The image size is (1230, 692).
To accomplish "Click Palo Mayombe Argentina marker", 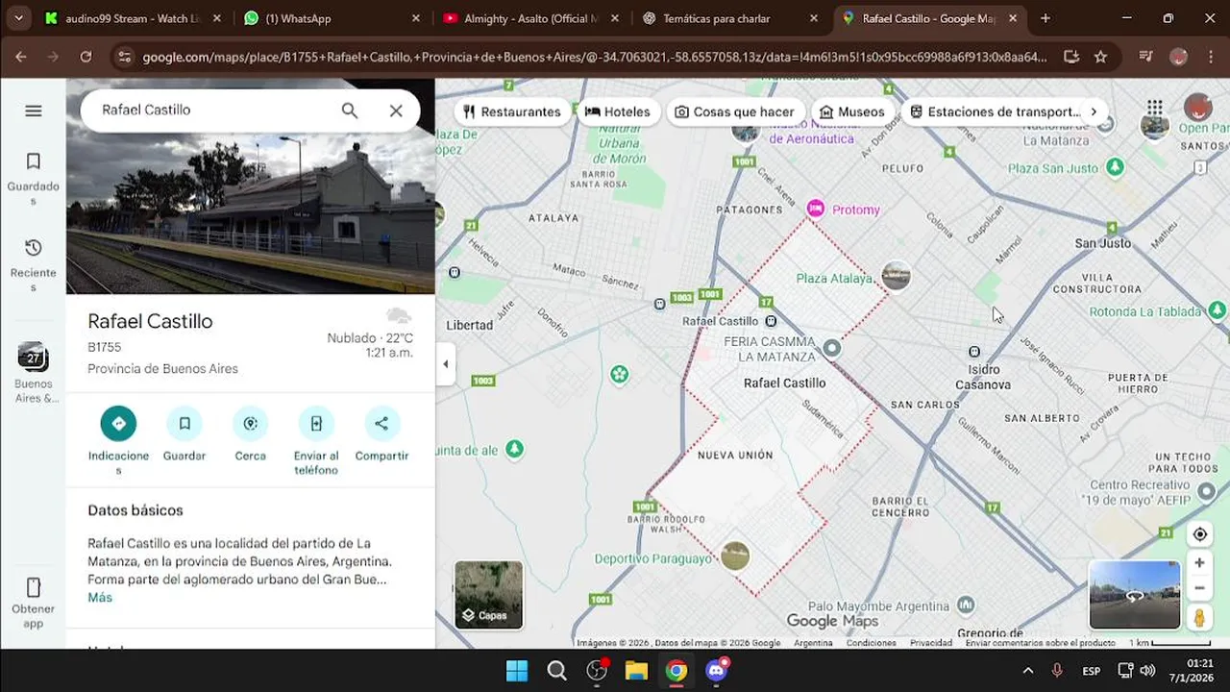I will coord(967,605).
